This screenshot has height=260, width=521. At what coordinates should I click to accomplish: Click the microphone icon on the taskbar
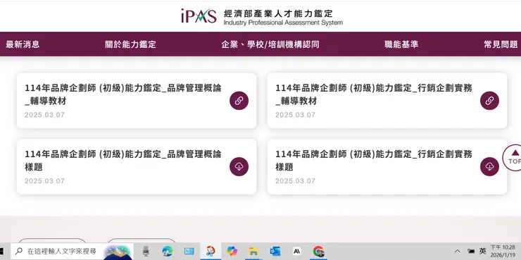(146, 252)
